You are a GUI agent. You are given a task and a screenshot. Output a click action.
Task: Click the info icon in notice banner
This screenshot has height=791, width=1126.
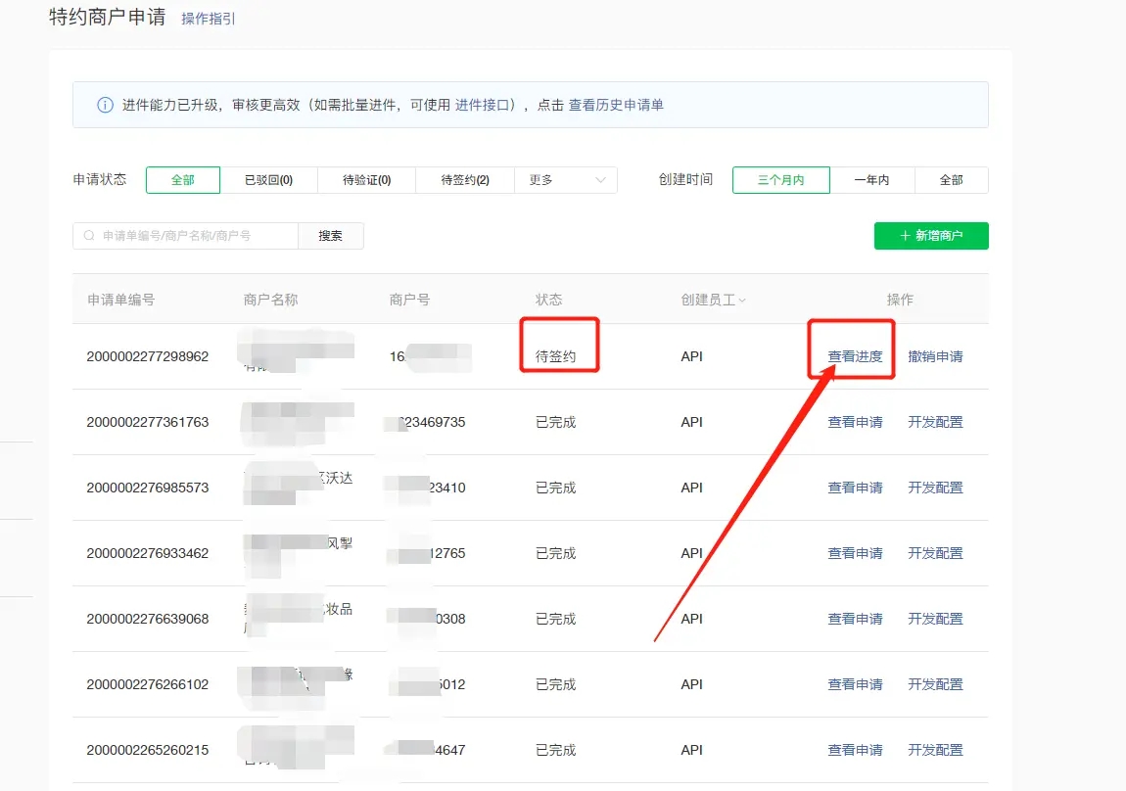[105, 105]
